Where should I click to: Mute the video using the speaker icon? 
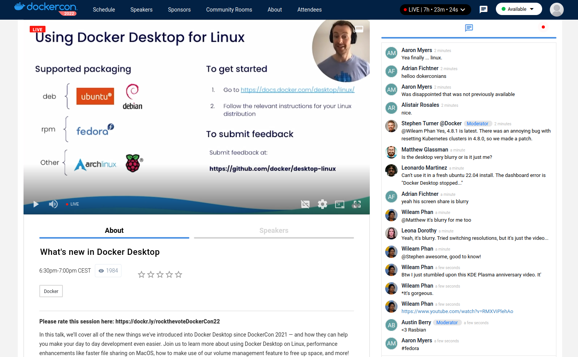53,204
